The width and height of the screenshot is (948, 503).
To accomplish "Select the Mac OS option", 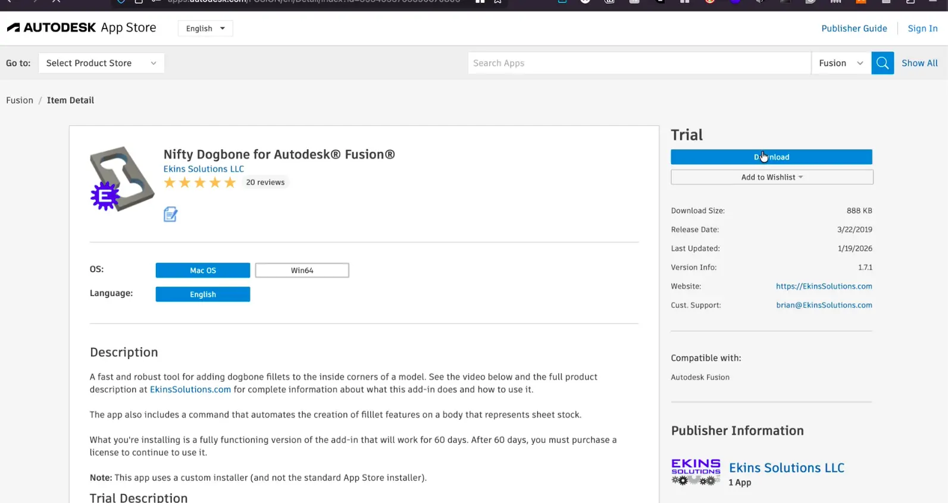I will pyautogui.click(x=203, y=271).
